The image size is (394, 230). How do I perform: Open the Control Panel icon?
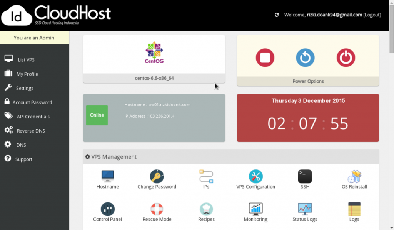pos(107,209)
